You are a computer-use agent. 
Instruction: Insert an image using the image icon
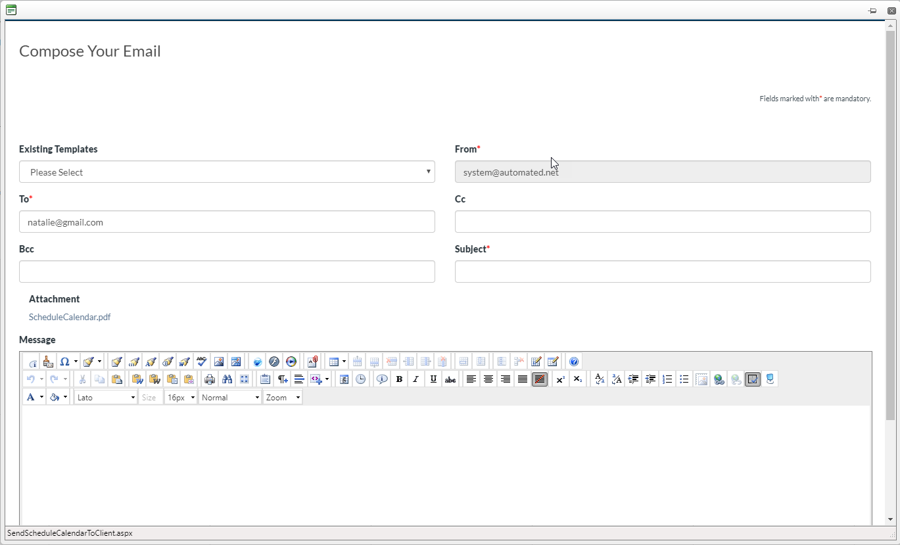tap(219, 361)
